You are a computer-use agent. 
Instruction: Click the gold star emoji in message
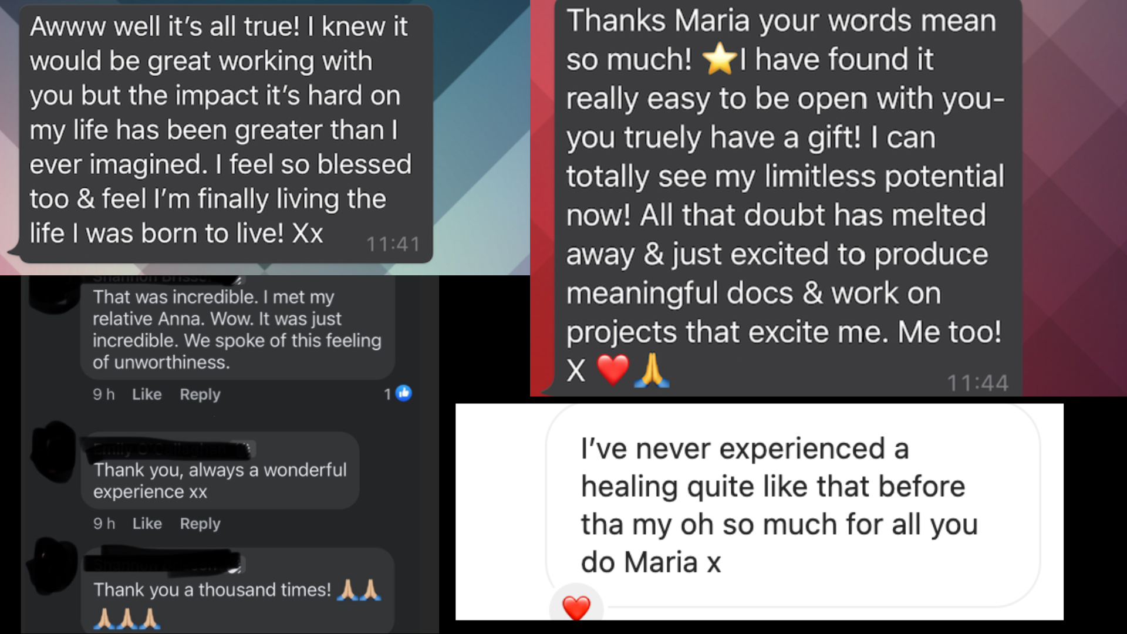point(719,59)
